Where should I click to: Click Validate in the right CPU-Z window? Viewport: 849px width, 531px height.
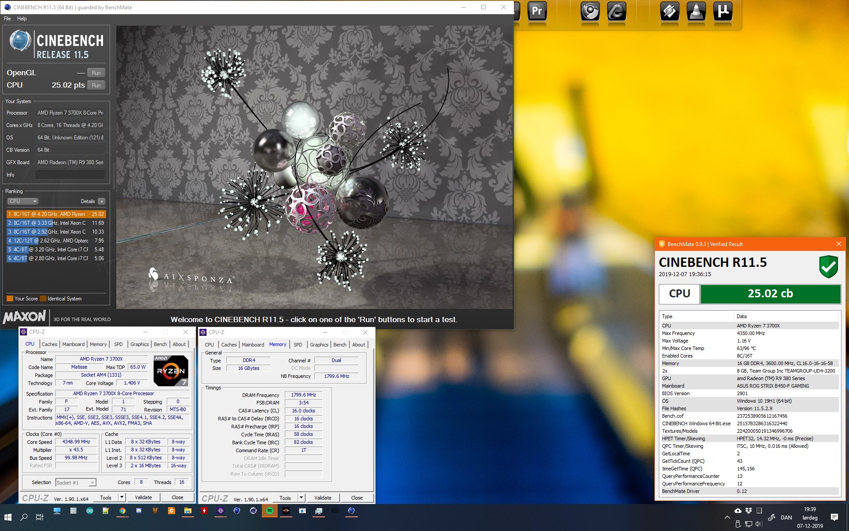(323, 498)
